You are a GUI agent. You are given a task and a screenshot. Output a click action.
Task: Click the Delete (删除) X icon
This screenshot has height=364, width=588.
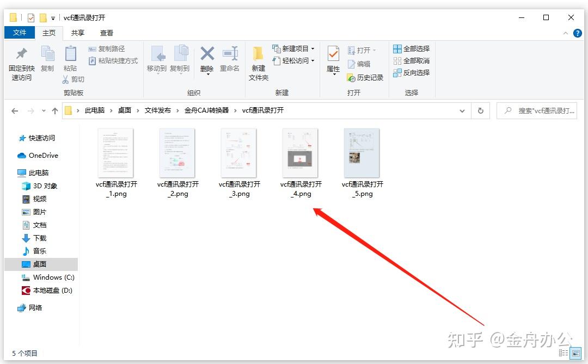pyautogui.click(x=207, y=54)
